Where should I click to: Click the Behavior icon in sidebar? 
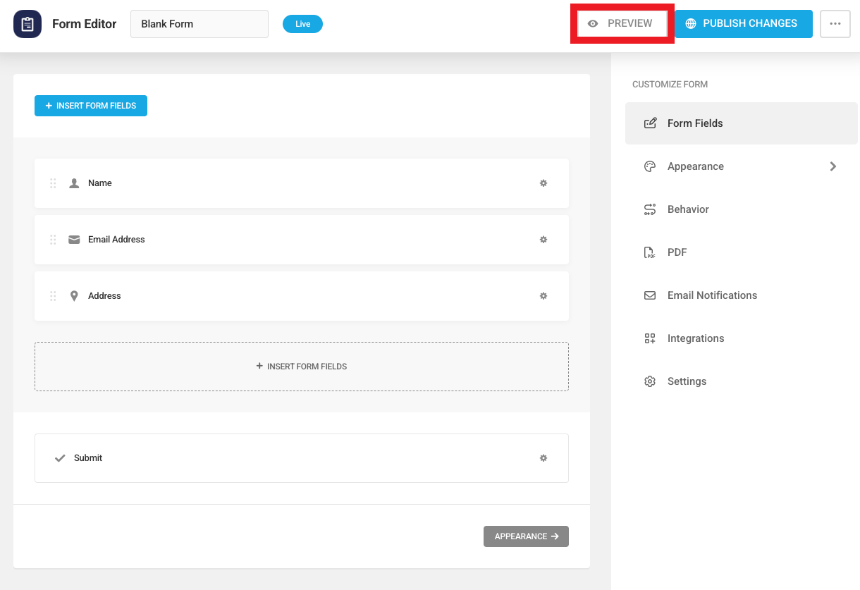click(x=649, y=209)
